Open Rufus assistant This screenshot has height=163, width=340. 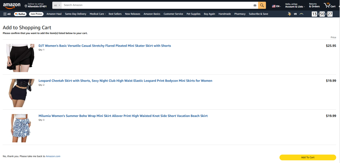(x=20, y=14)
